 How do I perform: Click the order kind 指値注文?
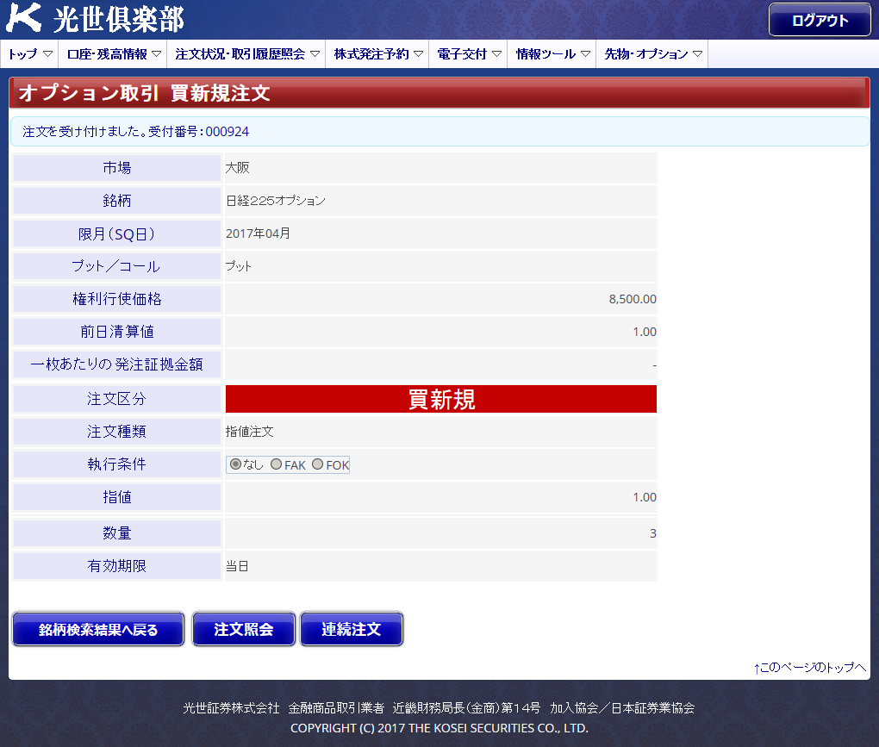point(249,432)
